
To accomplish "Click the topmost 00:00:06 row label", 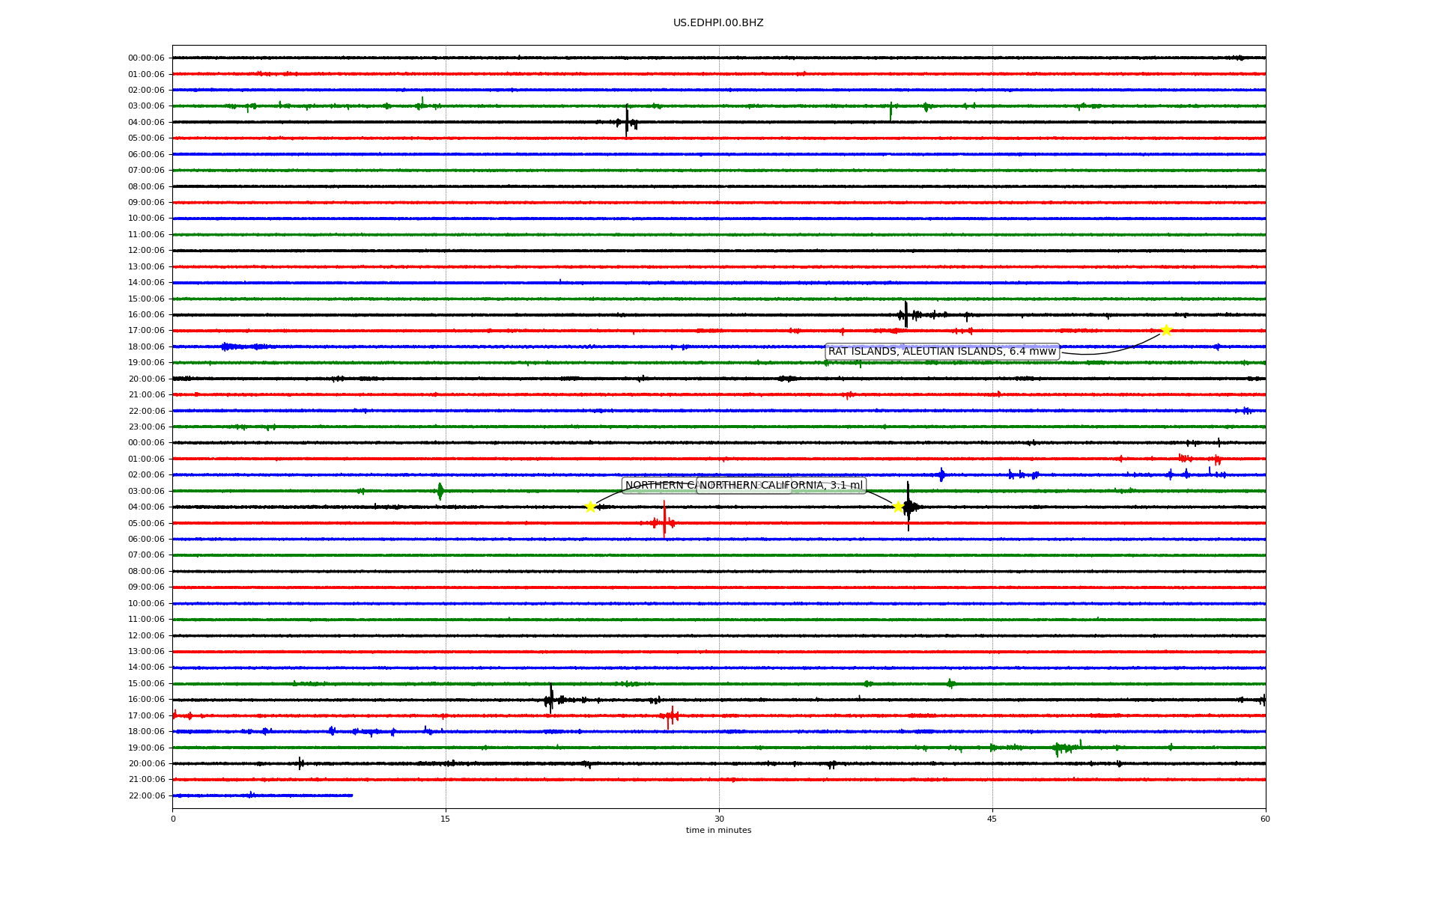I will 146,58.
